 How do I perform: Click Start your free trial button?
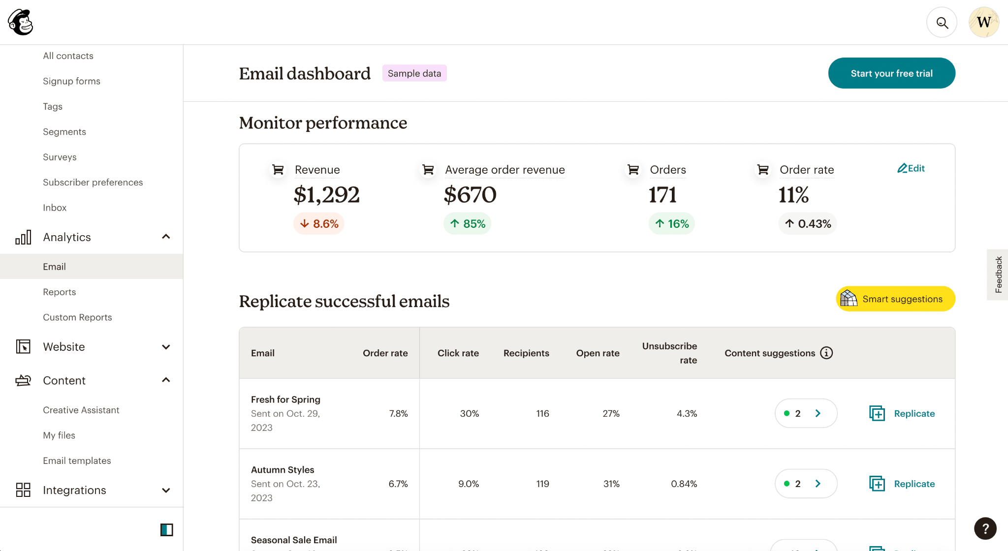click(891, 73)
